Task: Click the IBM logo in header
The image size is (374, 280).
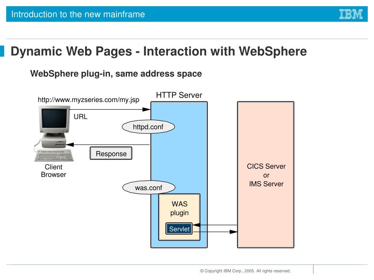Action: [x=351, y=14]
